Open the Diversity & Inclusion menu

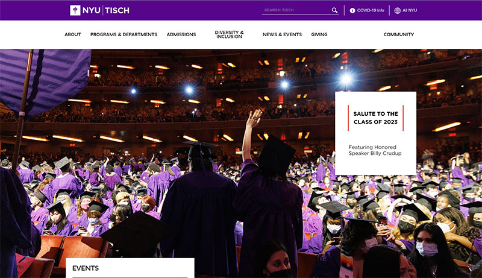point(229,34)
